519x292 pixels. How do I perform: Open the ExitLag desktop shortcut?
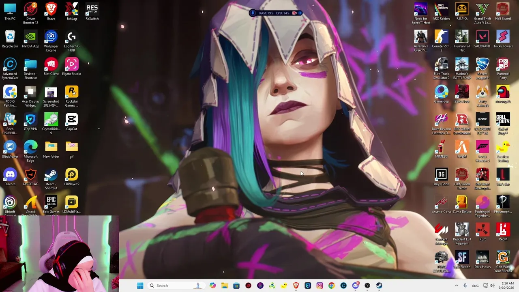72,11
